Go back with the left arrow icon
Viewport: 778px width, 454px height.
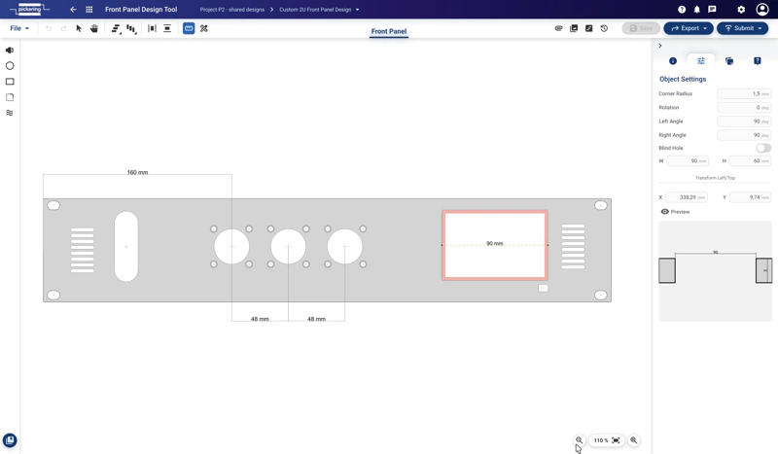click(73, 10)
